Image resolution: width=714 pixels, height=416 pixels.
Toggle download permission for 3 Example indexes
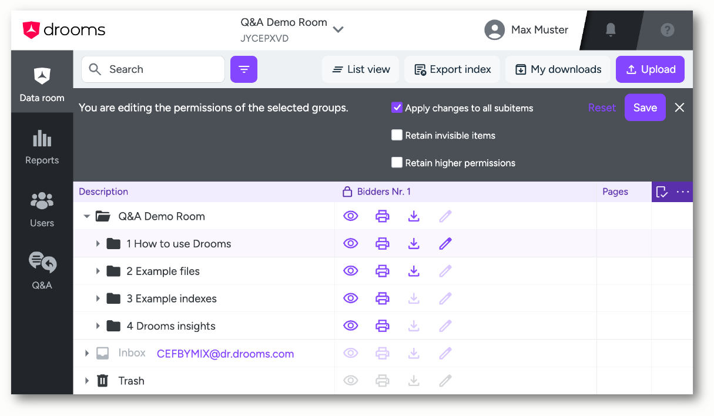tap(414, 298)
